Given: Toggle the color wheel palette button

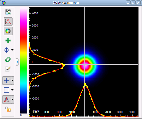Looking at the screenshot, I should click(x=8, y=31).
